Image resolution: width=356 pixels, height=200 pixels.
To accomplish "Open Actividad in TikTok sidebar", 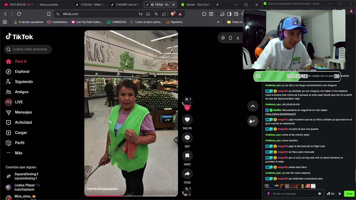I will click(x=19, y=122).
